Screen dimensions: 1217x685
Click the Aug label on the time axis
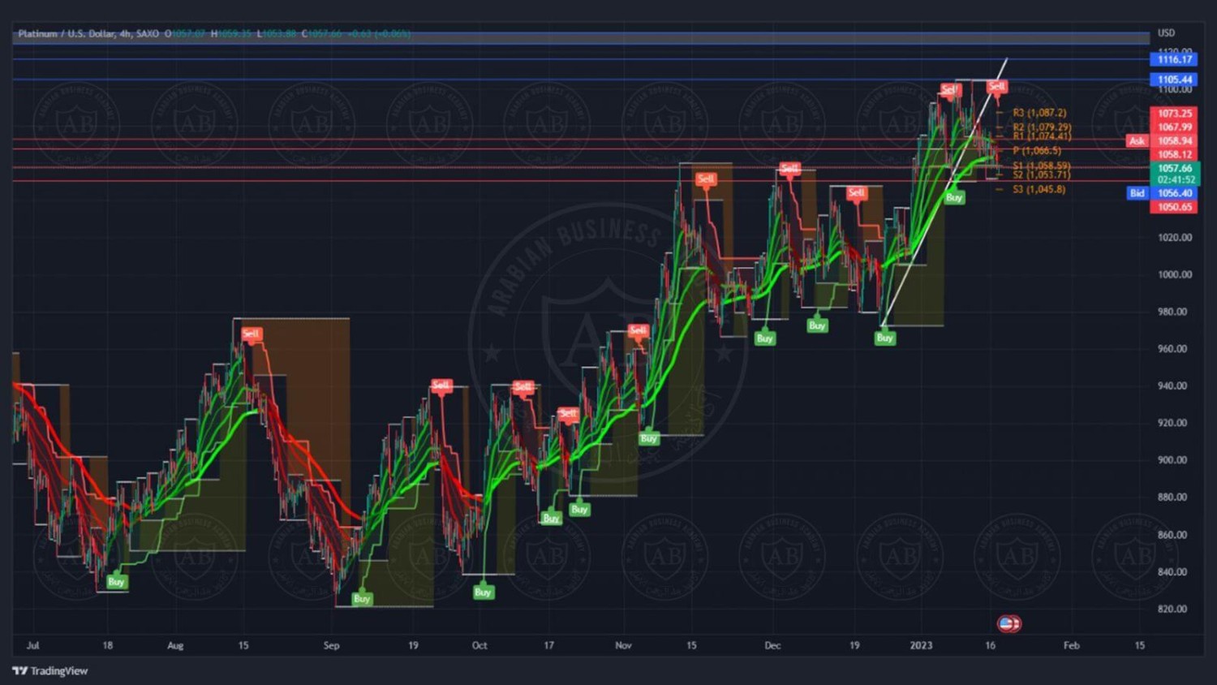click(175, 646)
